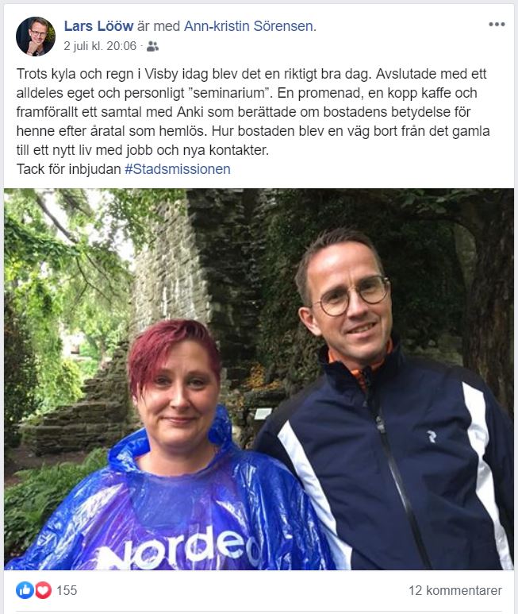
Task: View the 12 kommentarer comment list
Action: [455, 590]
